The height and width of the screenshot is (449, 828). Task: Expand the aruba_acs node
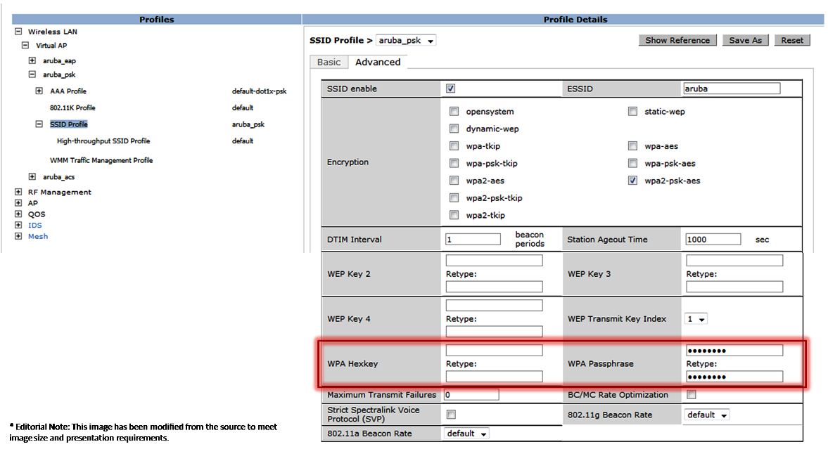click(x=32, y=177)
